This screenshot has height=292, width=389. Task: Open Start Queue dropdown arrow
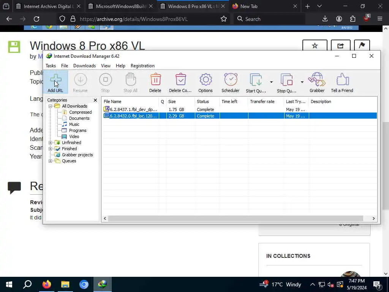click(271, 82)
